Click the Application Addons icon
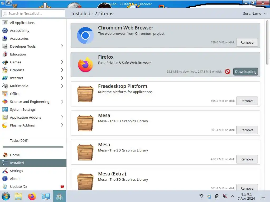The width and height of the screenshot is (270, 202). pyautogui.click(x=5, y=118)
